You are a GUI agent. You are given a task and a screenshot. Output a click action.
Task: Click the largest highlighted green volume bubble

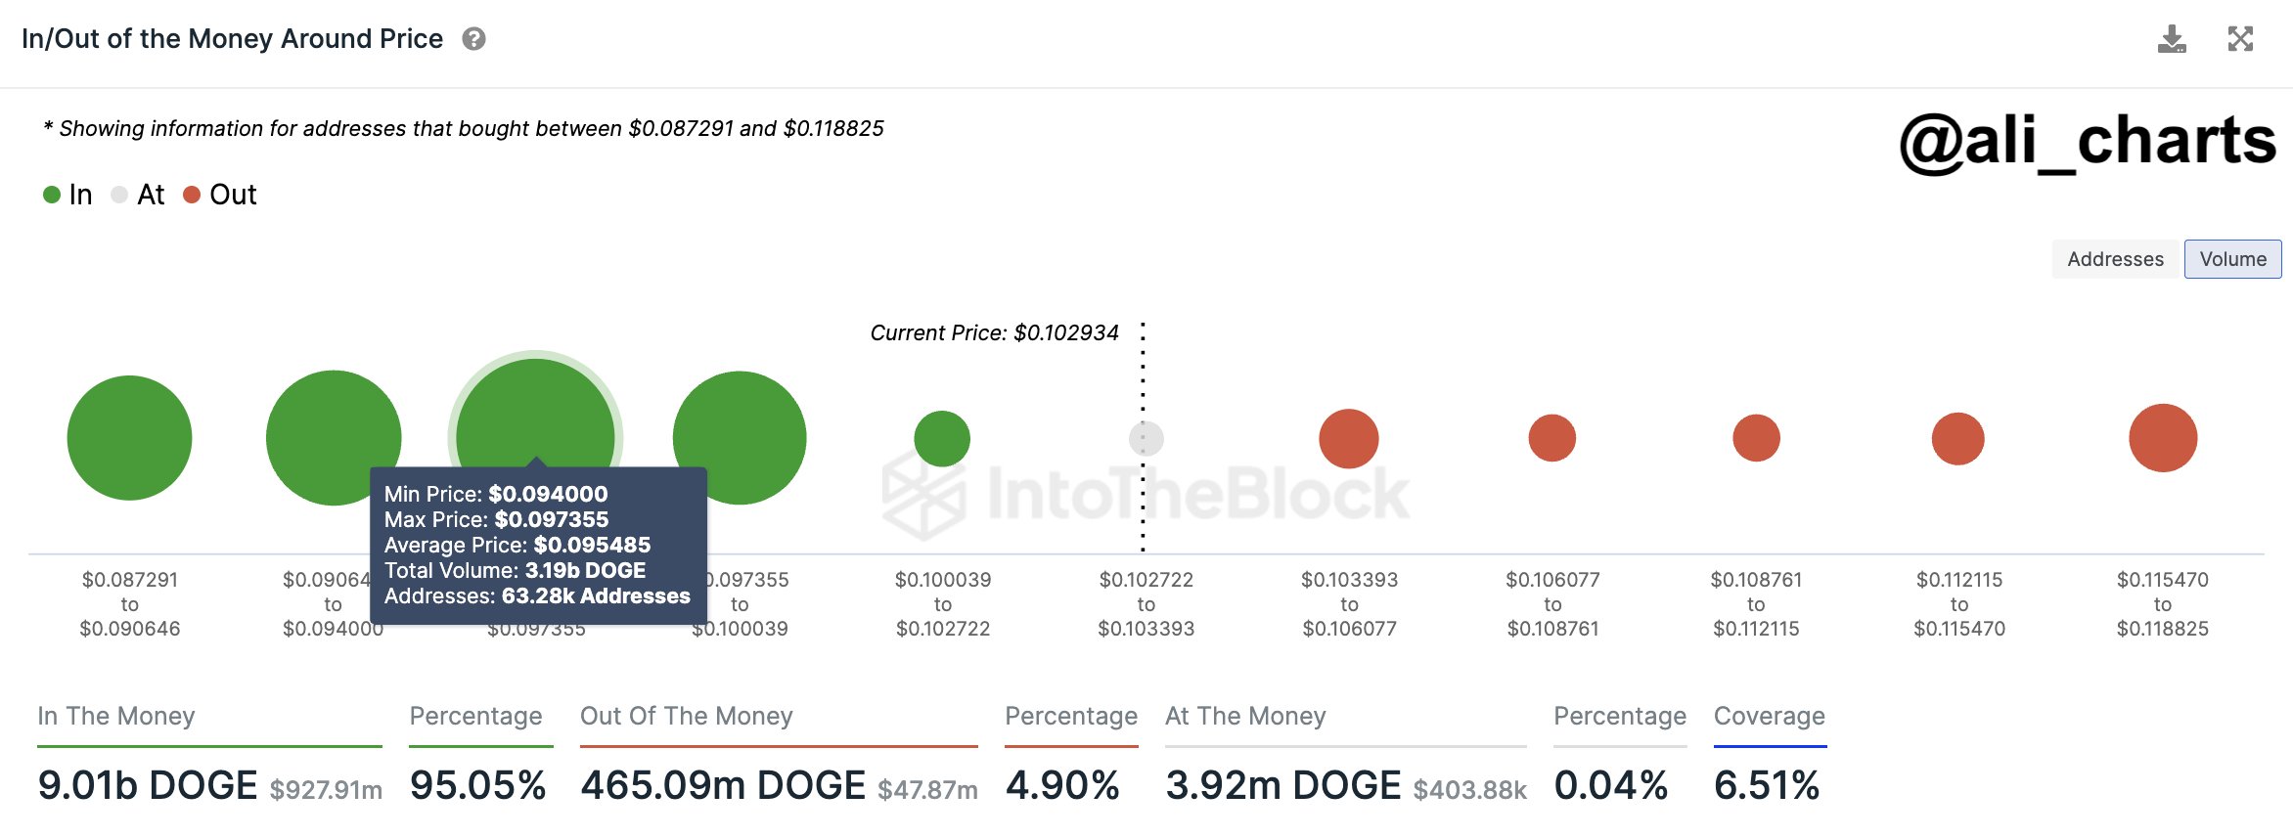click(536, 420)
